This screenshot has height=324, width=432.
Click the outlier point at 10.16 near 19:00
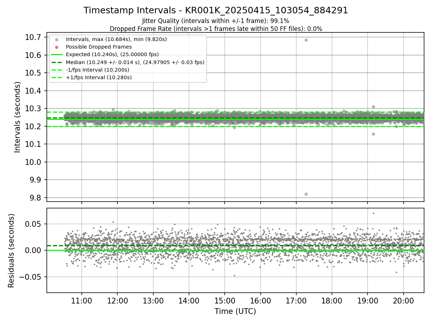coord(373,134)
